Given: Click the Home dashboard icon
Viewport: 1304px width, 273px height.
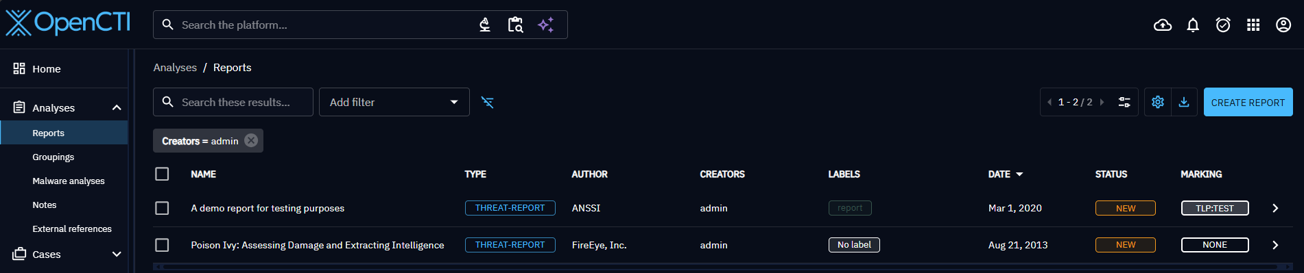Looking at the screenshot, I should pos(19,68).
